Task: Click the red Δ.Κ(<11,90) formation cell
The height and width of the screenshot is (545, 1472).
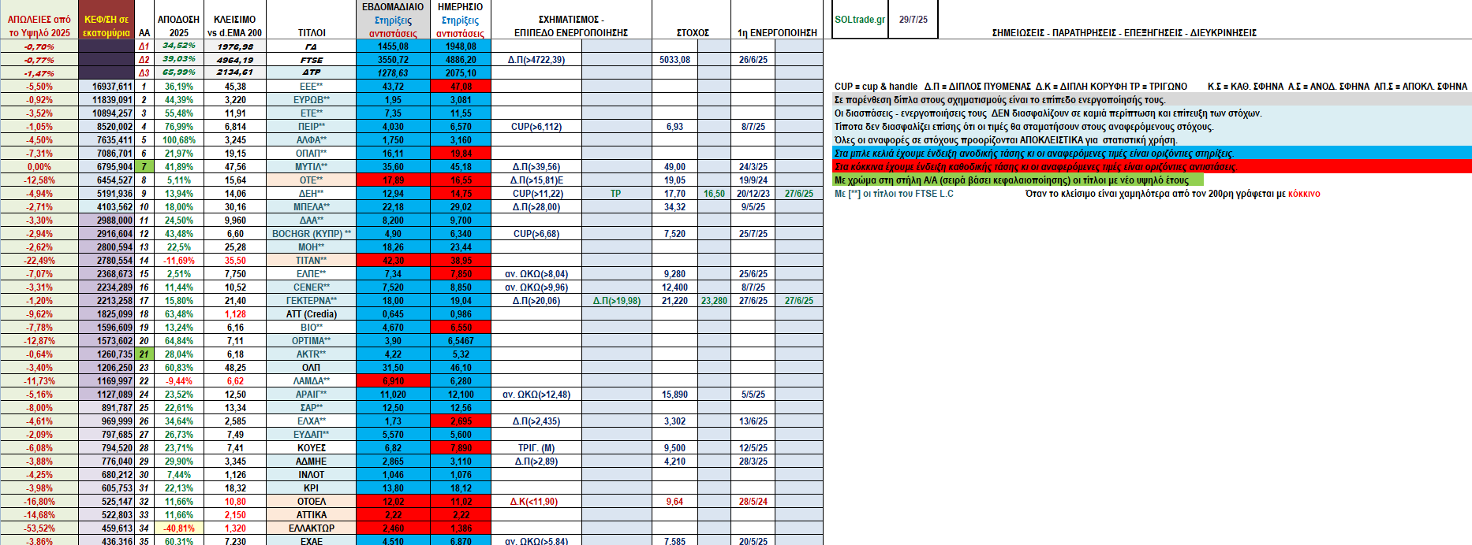Action: pyautogui.click(x=536, y=502)
